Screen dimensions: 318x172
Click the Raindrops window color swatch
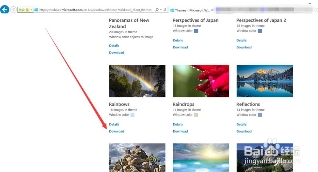click(x=196, y=115)
